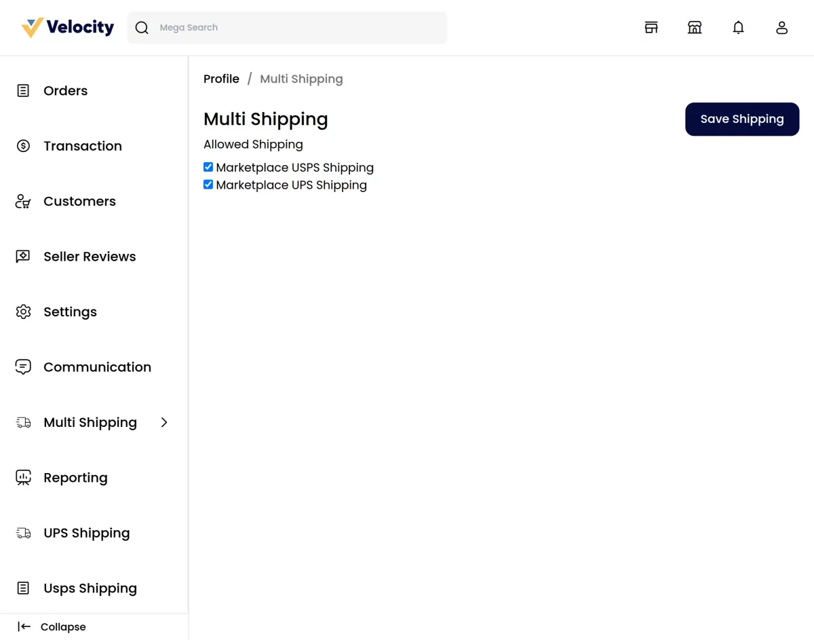Click the Mega Search input field
814x640 pixels.
pos(285,27)
